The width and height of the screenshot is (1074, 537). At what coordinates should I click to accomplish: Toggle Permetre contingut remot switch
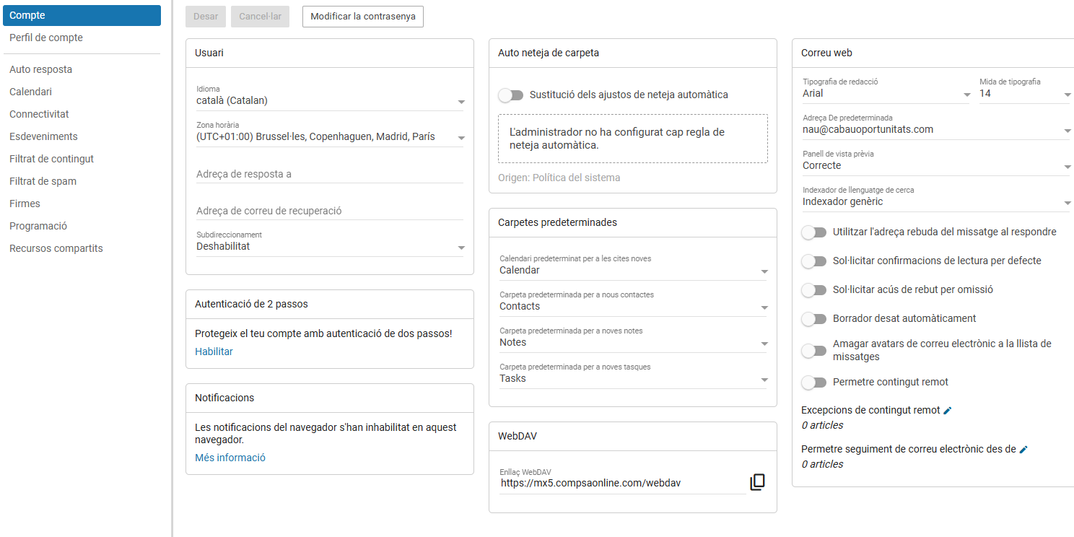814,382
